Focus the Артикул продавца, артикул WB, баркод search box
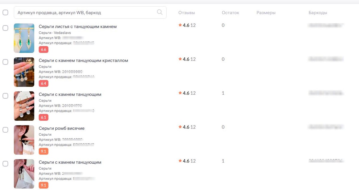 pyautogui.click(x=90, y=13)
